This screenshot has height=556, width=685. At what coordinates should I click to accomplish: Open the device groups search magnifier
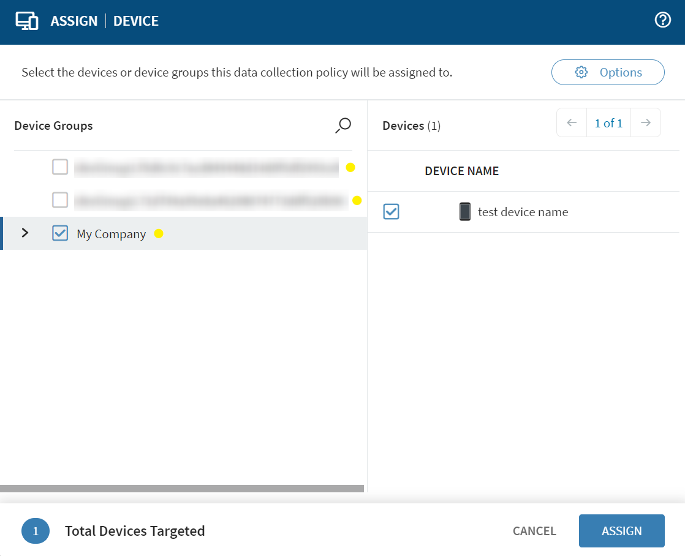coord(343,126)
